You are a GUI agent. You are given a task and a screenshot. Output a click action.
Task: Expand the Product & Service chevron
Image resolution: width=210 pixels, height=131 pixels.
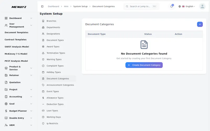click(x=31, y=68)
